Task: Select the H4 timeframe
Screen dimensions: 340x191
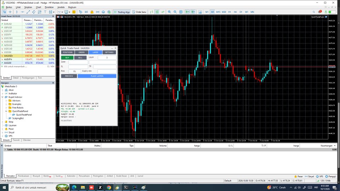Action: pyautogui.click(x=235, y=12)
